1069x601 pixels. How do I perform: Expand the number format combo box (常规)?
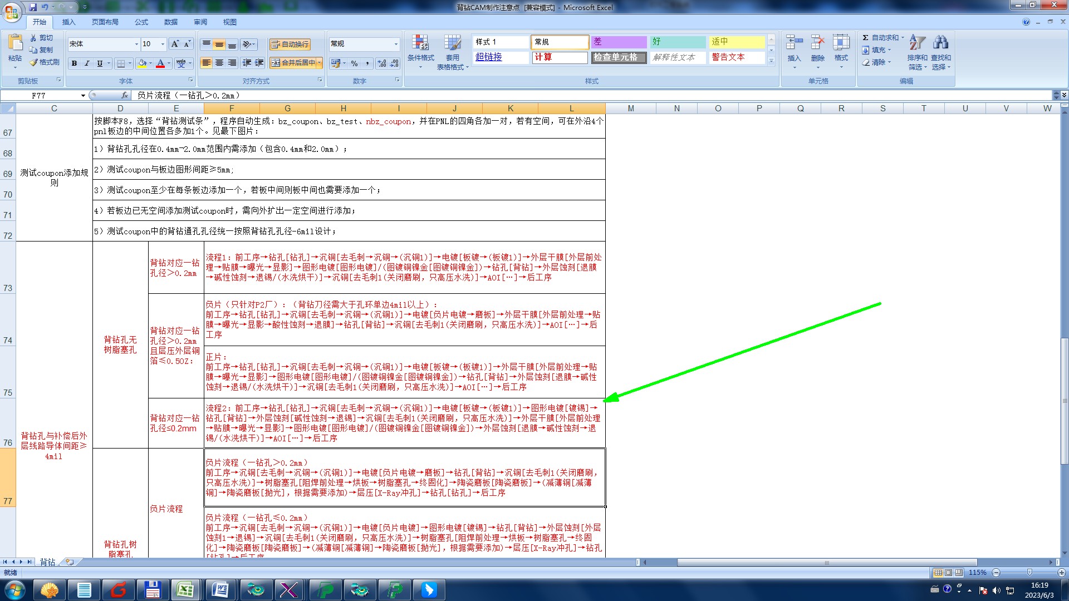click(396, 44)
